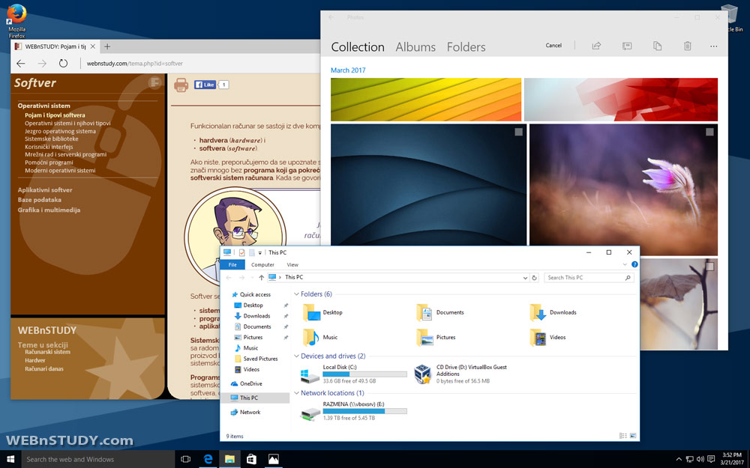Click the Properties quick access toolbar icon

point(241,252)
